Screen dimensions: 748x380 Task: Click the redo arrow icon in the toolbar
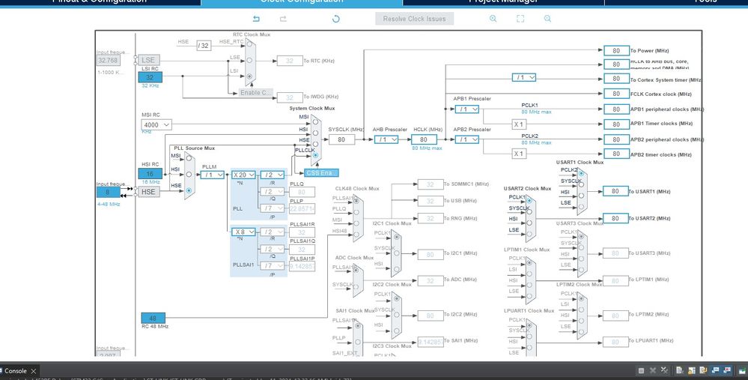pos(283,19)
